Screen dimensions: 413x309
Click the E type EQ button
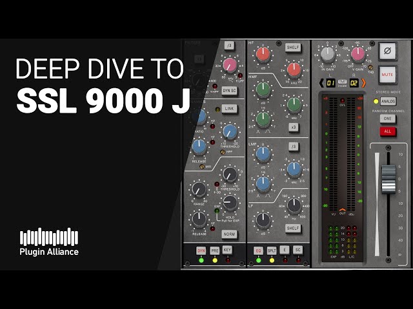[x=285, y=250]
